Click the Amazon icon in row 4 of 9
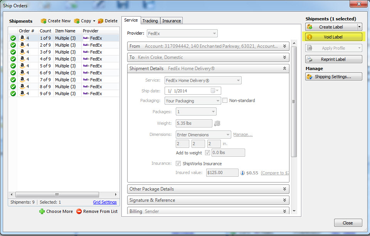Viewport: 370px width, 236px height. (22, 59)
